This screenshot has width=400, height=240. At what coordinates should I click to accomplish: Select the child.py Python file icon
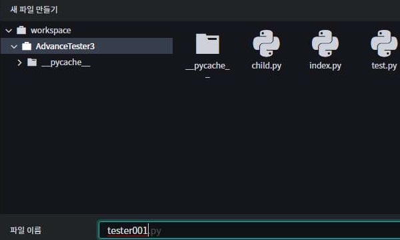click(266, 43)
